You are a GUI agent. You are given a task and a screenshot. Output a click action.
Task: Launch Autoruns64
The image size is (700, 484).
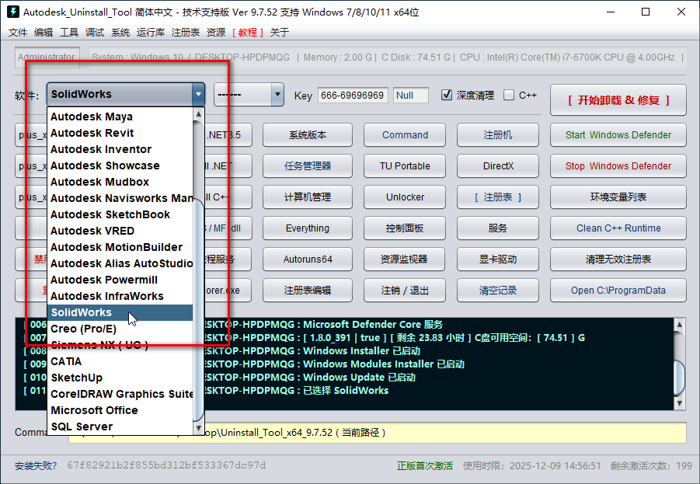coord(307,259)
